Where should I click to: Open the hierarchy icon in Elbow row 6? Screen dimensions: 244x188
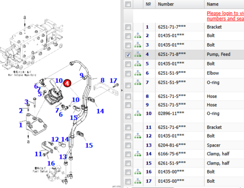coord(137,73)
